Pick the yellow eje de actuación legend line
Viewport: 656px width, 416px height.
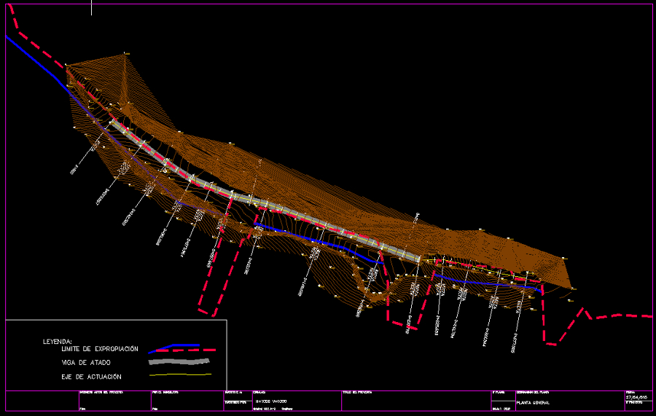coord(180,374)
